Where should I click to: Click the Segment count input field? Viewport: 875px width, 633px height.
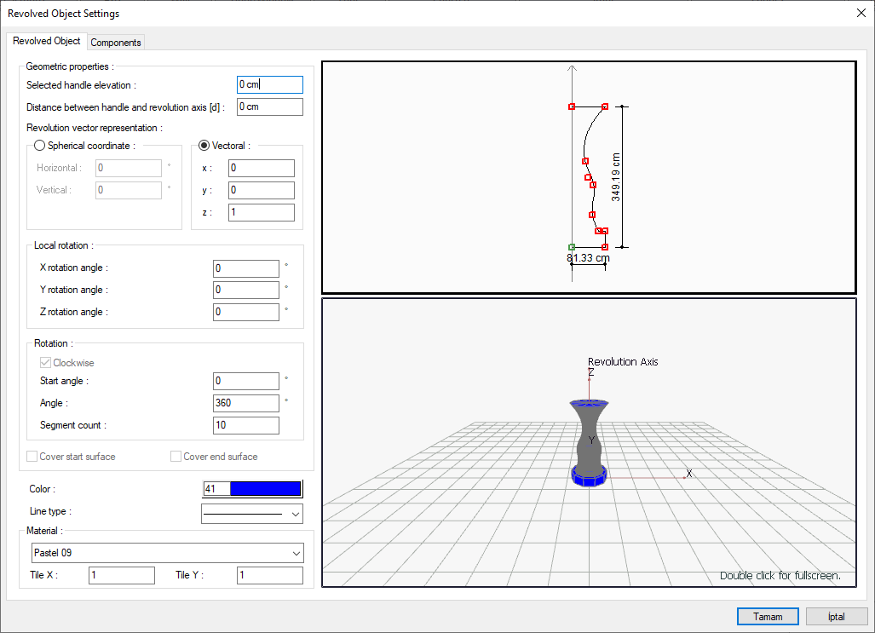coord(245,424)
